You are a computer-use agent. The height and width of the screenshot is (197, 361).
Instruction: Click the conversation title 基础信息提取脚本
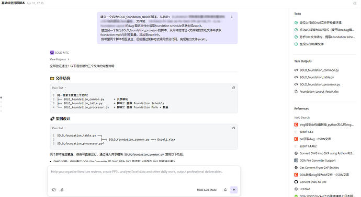tap(13, 3)
